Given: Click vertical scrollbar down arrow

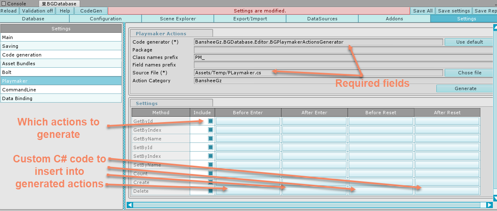Looking at the screenshot, I should 495,198.
